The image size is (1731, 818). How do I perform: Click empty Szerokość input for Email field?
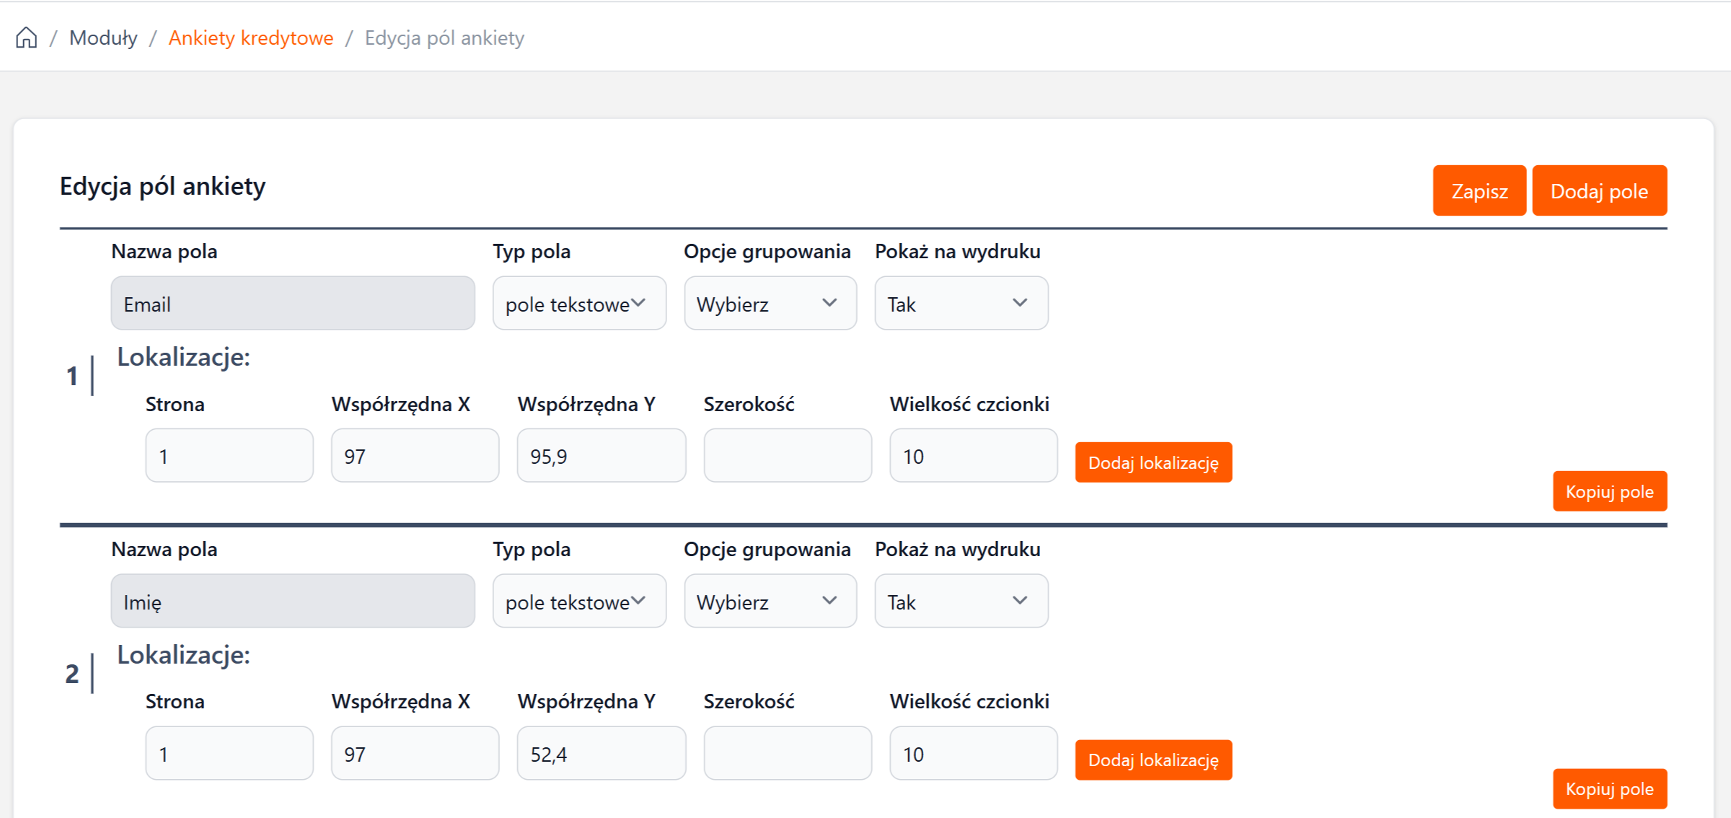pos(787,456)
